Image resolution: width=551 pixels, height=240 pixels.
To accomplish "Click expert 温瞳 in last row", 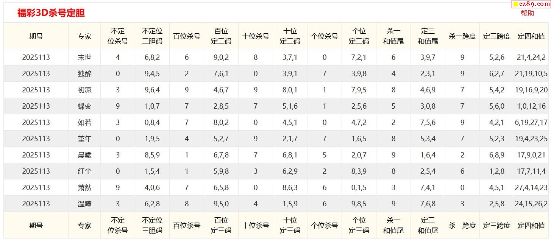I will pos(84,204).
